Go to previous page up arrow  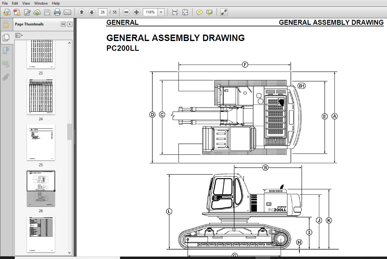(82, 12)
